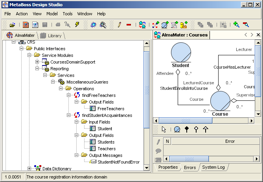The width and height of the screenshot is (263, 182).
Task: Select the filled diamond composition tool
Action: pyautogui.click(x=186, y=129)
